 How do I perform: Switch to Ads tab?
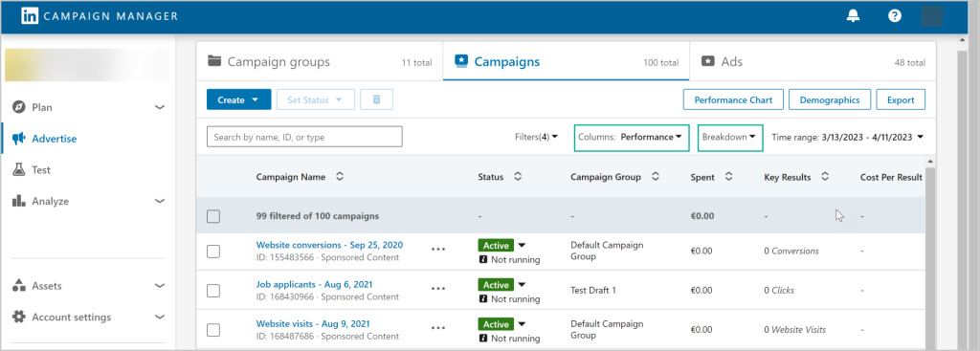pos(813,61)
